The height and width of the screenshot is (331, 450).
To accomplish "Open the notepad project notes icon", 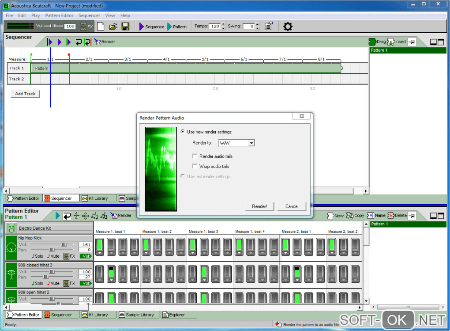I will pos(269,26).
